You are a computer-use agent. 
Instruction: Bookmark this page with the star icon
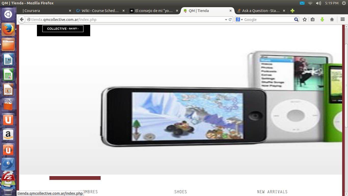[305, 19]
